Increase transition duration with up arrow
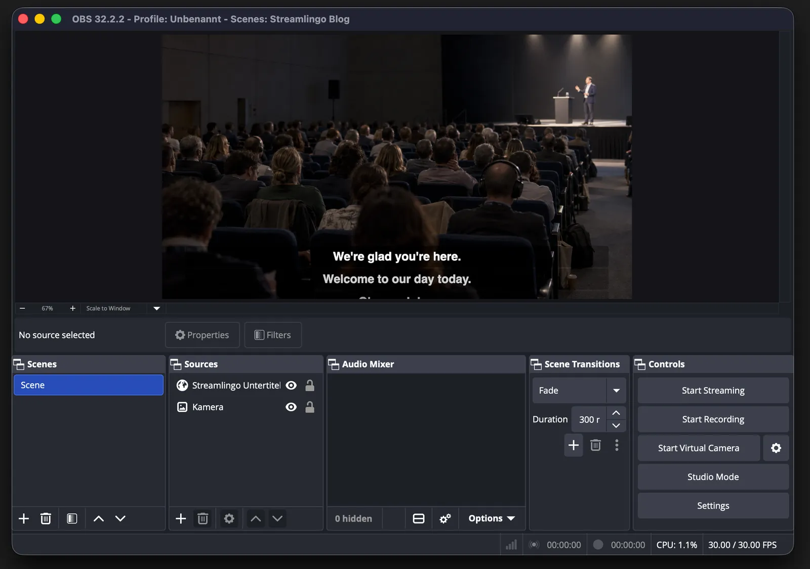 pyautogui.click(x=616, y=413)
